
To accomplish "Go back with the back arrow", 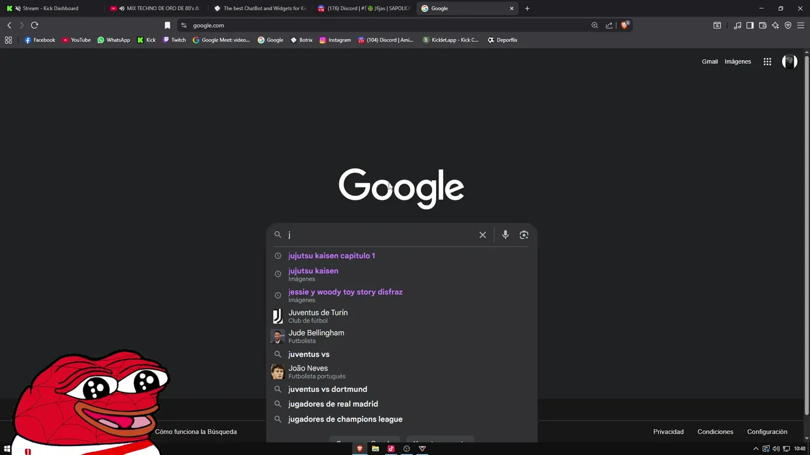I will pyautogui.click(x=9, y=25).
